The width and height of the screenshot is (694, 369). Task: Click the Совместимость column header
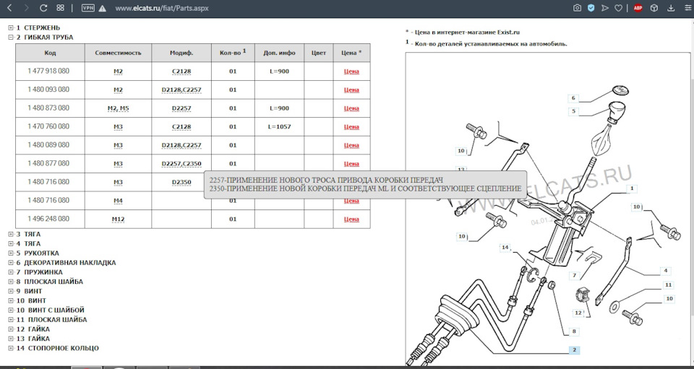pyautogui.click(x=118, y=53)
